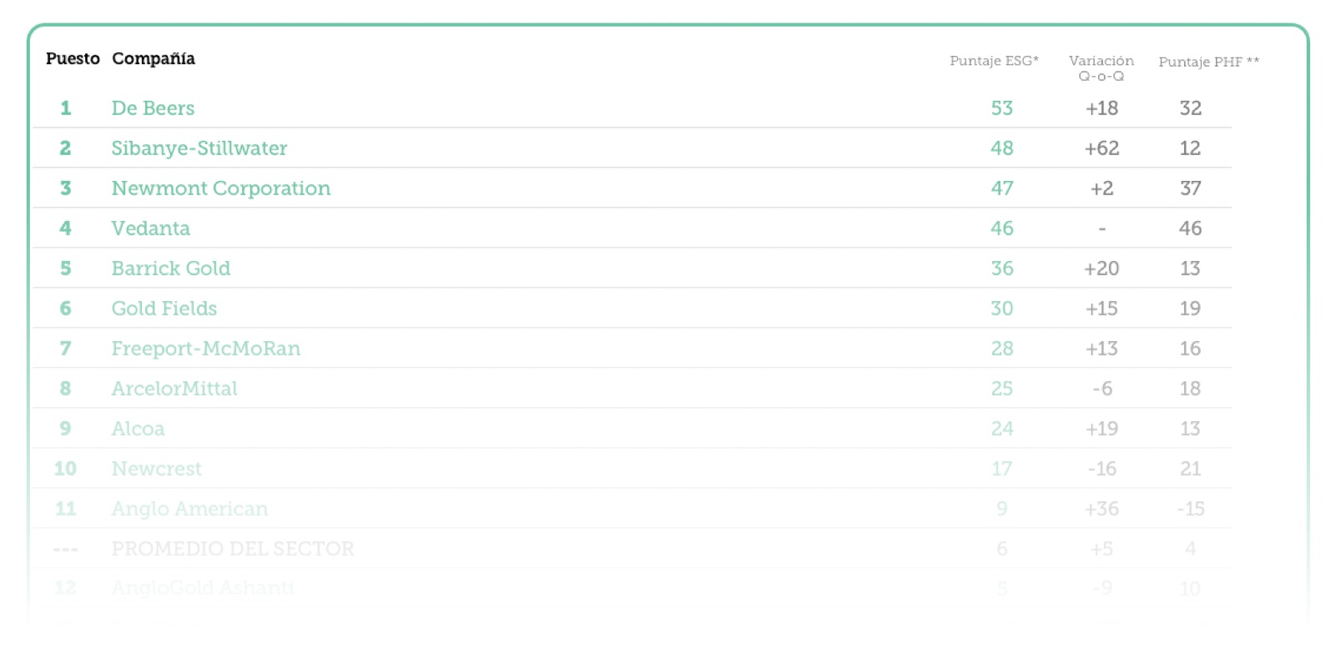Image resolution: width=1335 pixels, height=654 pixels.
Task: Open AngloGold Ashanti entry
Action: [203, 588]
